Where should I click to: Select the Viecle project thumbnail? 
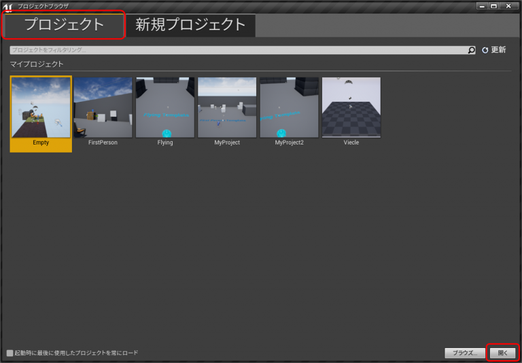click(x=351, y=107)
